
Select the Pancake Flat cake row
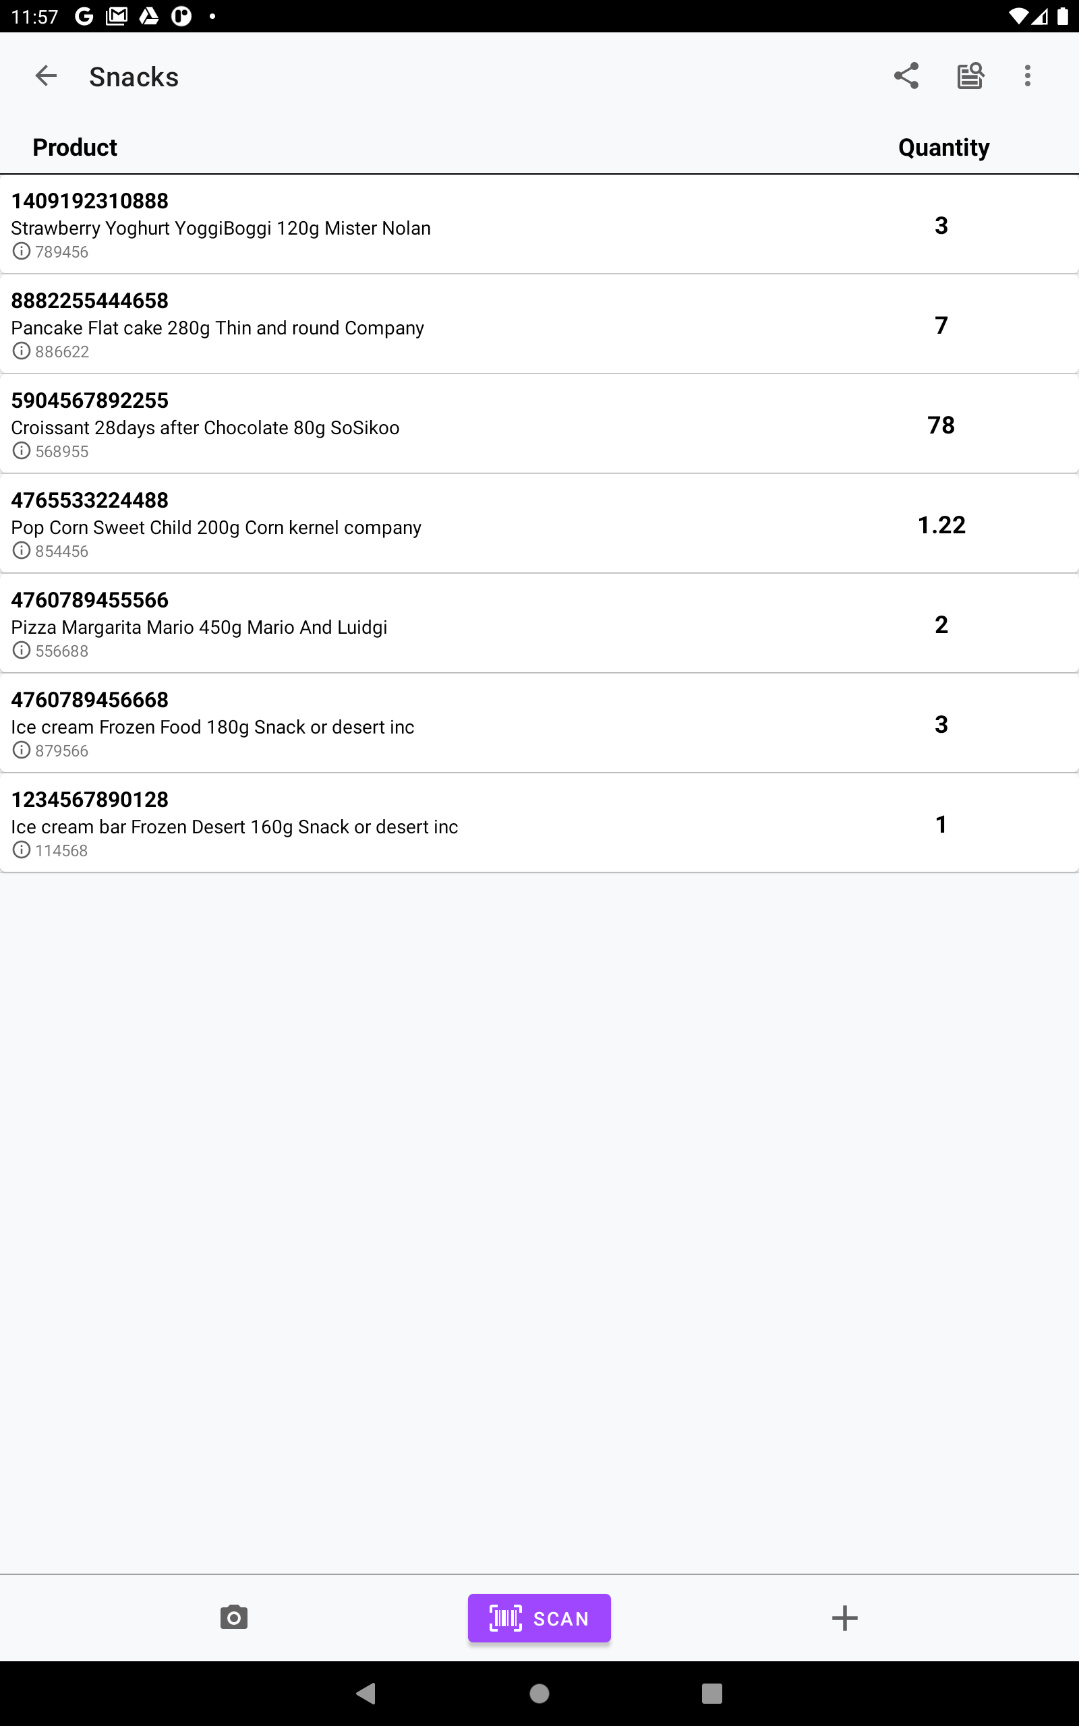coord(218,328)
